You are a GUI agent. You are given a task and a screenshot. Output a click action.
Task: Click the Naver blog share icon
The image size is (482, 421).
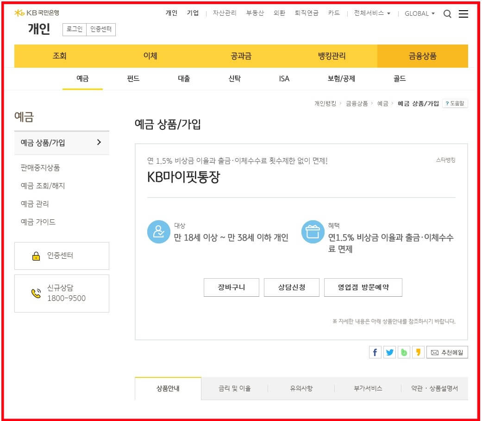(404, 352)
